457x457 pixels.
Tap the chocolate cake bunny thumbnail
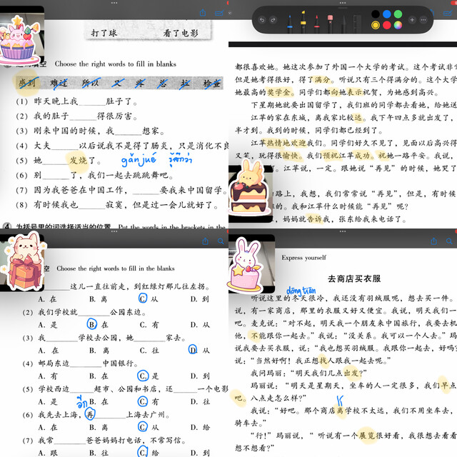(x=250, y=191)
